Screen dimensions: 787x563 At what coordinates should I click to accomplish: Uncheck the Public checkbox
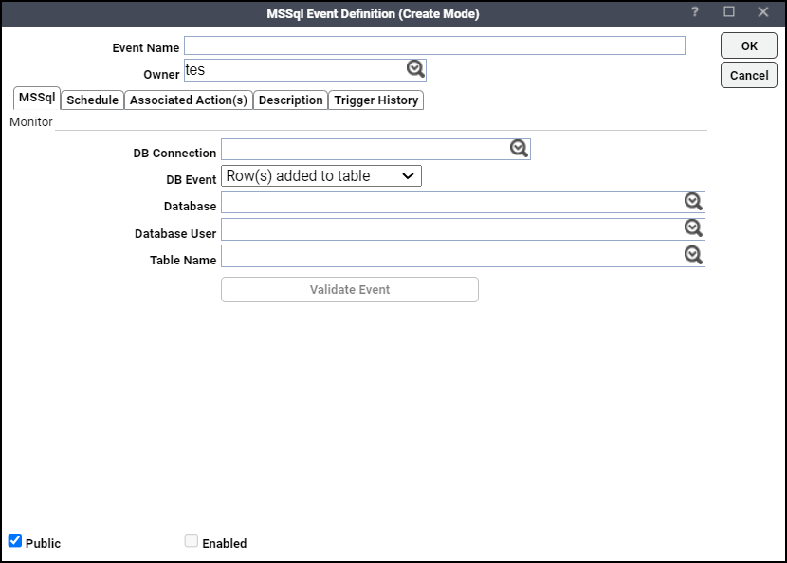tap(15, 540)
